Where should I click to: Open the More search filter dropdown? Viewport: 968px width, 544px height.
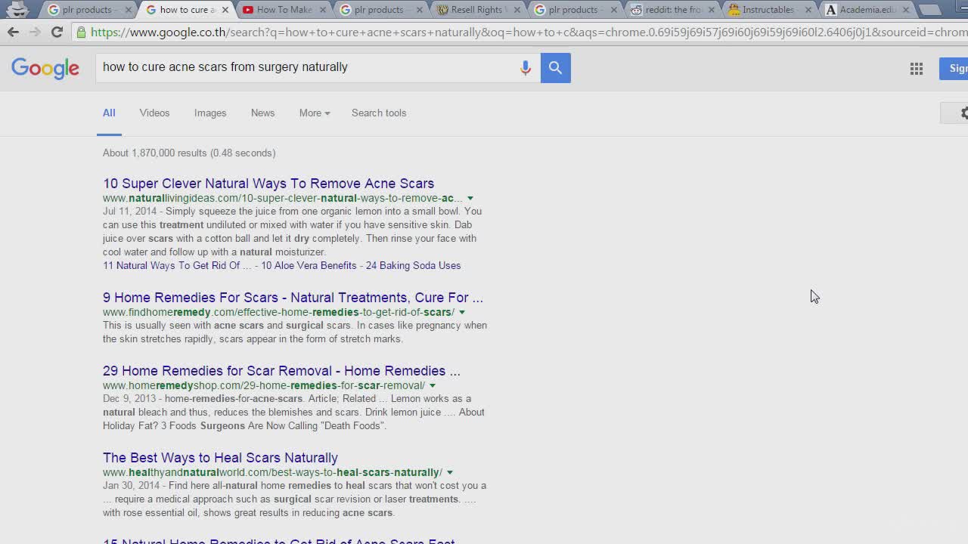(x=314, y=113)
